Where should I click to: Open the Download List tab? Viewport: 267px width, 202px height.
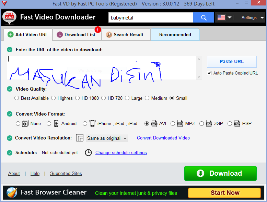[77, 35]
